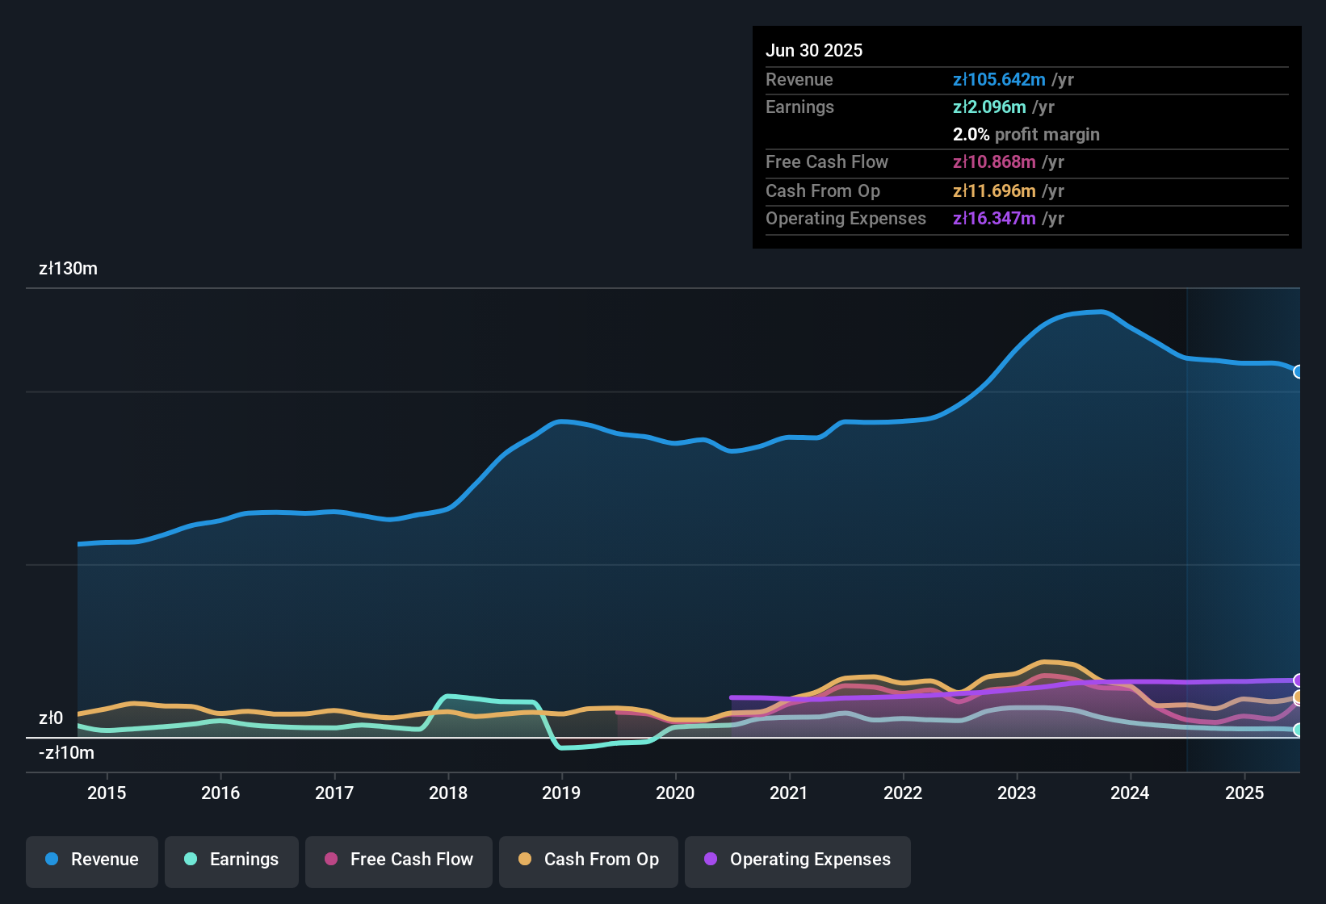Click the purple Operating Expenses endpoint marker
The width and height of the screenshot is (1326, 904).
tap(1299, 680)
